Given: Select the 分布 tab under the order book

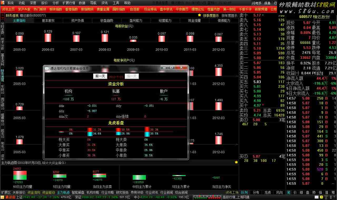Looking at the screenshot, I should tap(256, 192).
